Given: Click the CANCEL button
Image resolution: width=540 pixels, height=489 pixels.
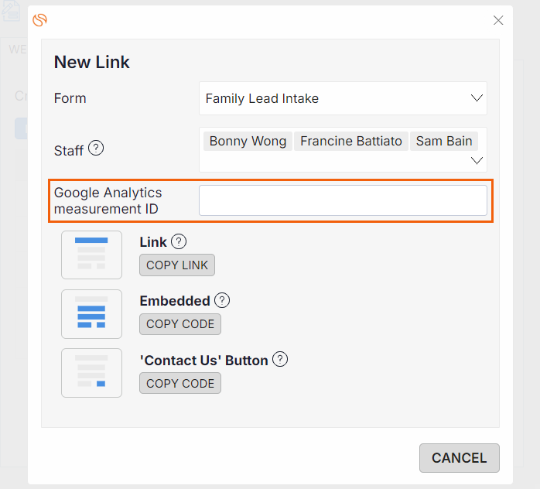Looking at the screenshot, I should point(460,458).
